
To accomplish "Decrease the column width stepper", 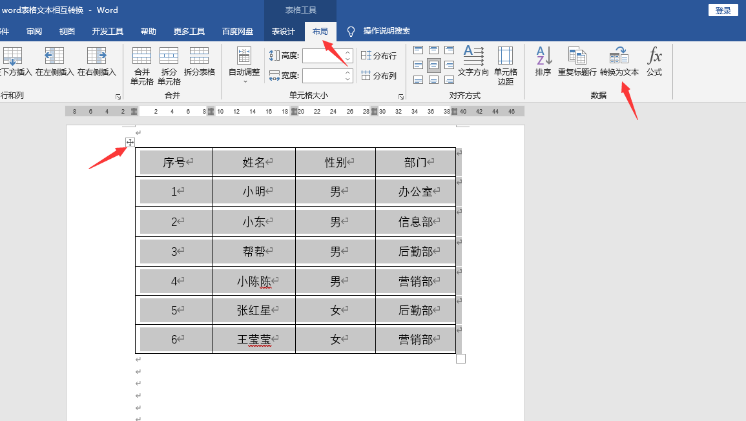I will 347,79.
